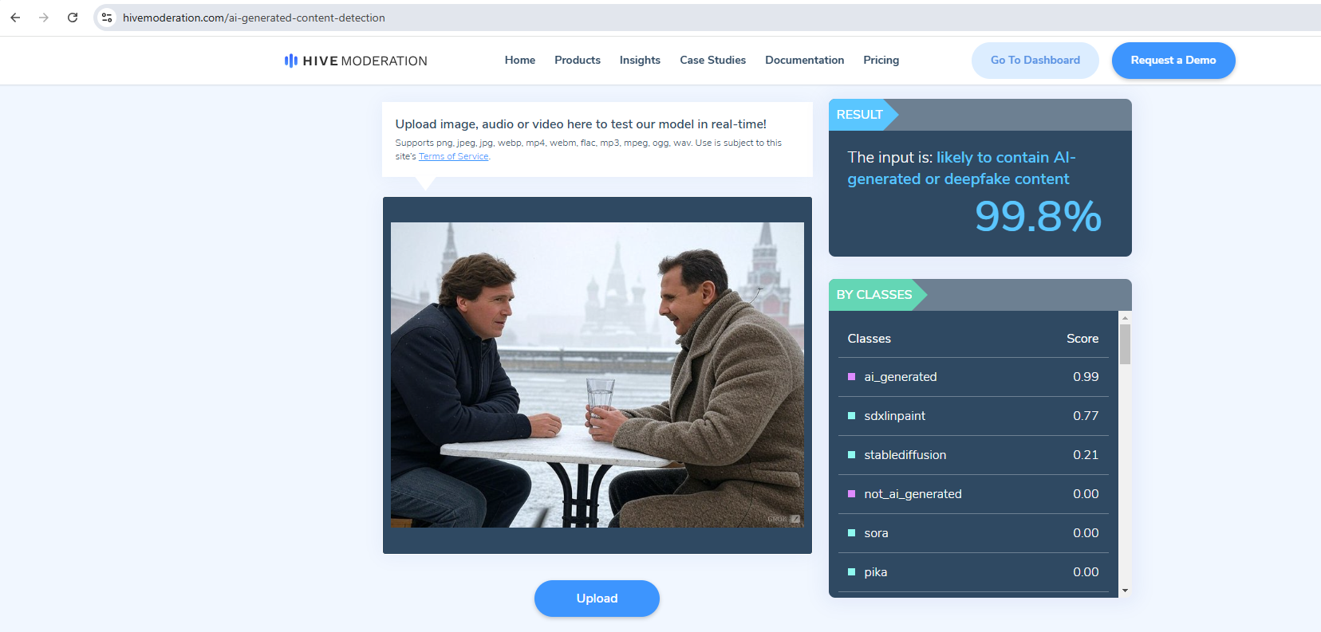Image resolution: width=1321 pixels, height=632 pixels.
Task: Reload the page with the refresh icon
Action: [x=73, y=18]
